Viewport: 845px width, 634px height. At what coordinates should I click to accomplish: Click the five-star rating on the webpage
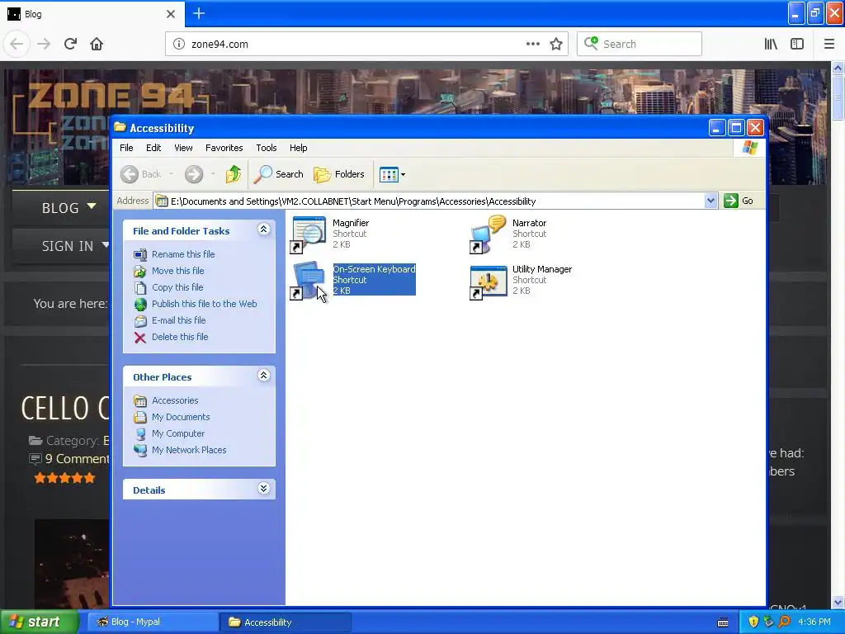pyautogui.click(x=64, y=478)
